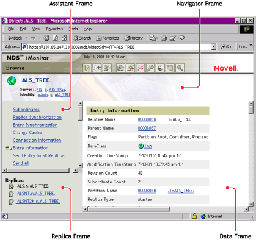
Task: Click the replica icon beside .ALS.n.ALS_TREE.
Action: (x=12, y=186)
